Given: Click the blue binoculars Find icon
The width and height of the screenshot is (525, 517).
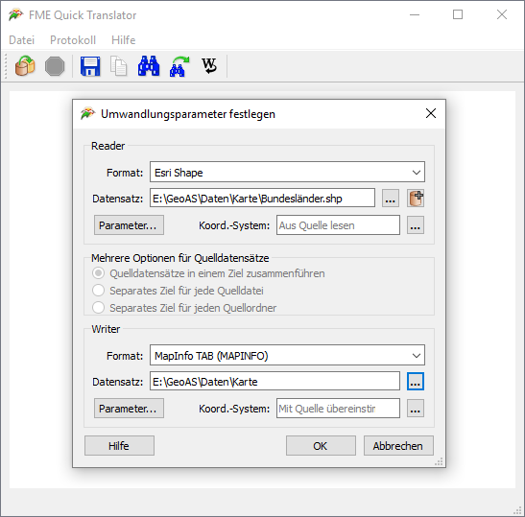Looking at the screenshot, I should 149,66.
